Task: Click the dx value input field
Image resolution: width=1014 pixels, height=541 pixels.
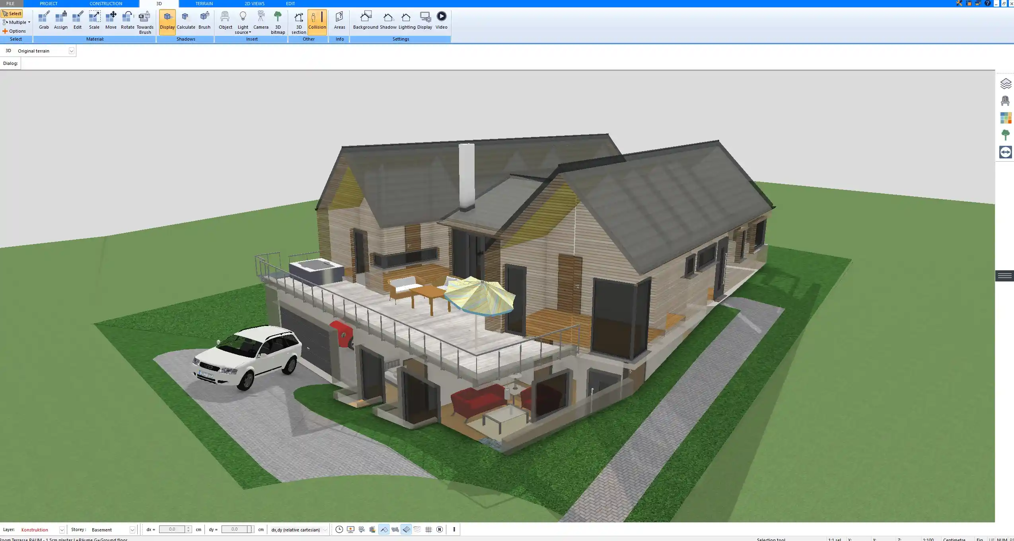Action: click(172, 529)
